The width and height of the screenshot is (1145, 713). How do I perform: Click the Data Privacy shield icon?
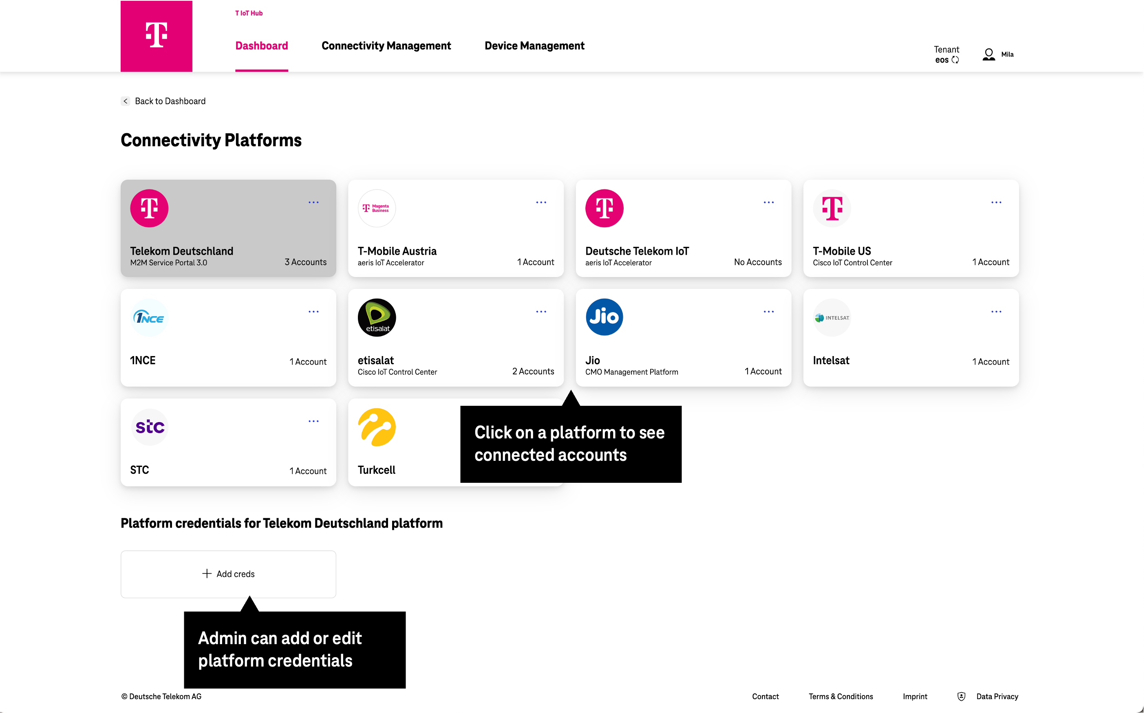[961, 696]
